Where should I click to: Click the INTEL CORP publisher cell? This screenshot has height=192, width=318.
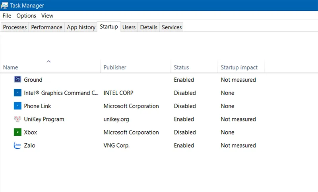coord(118,93)
